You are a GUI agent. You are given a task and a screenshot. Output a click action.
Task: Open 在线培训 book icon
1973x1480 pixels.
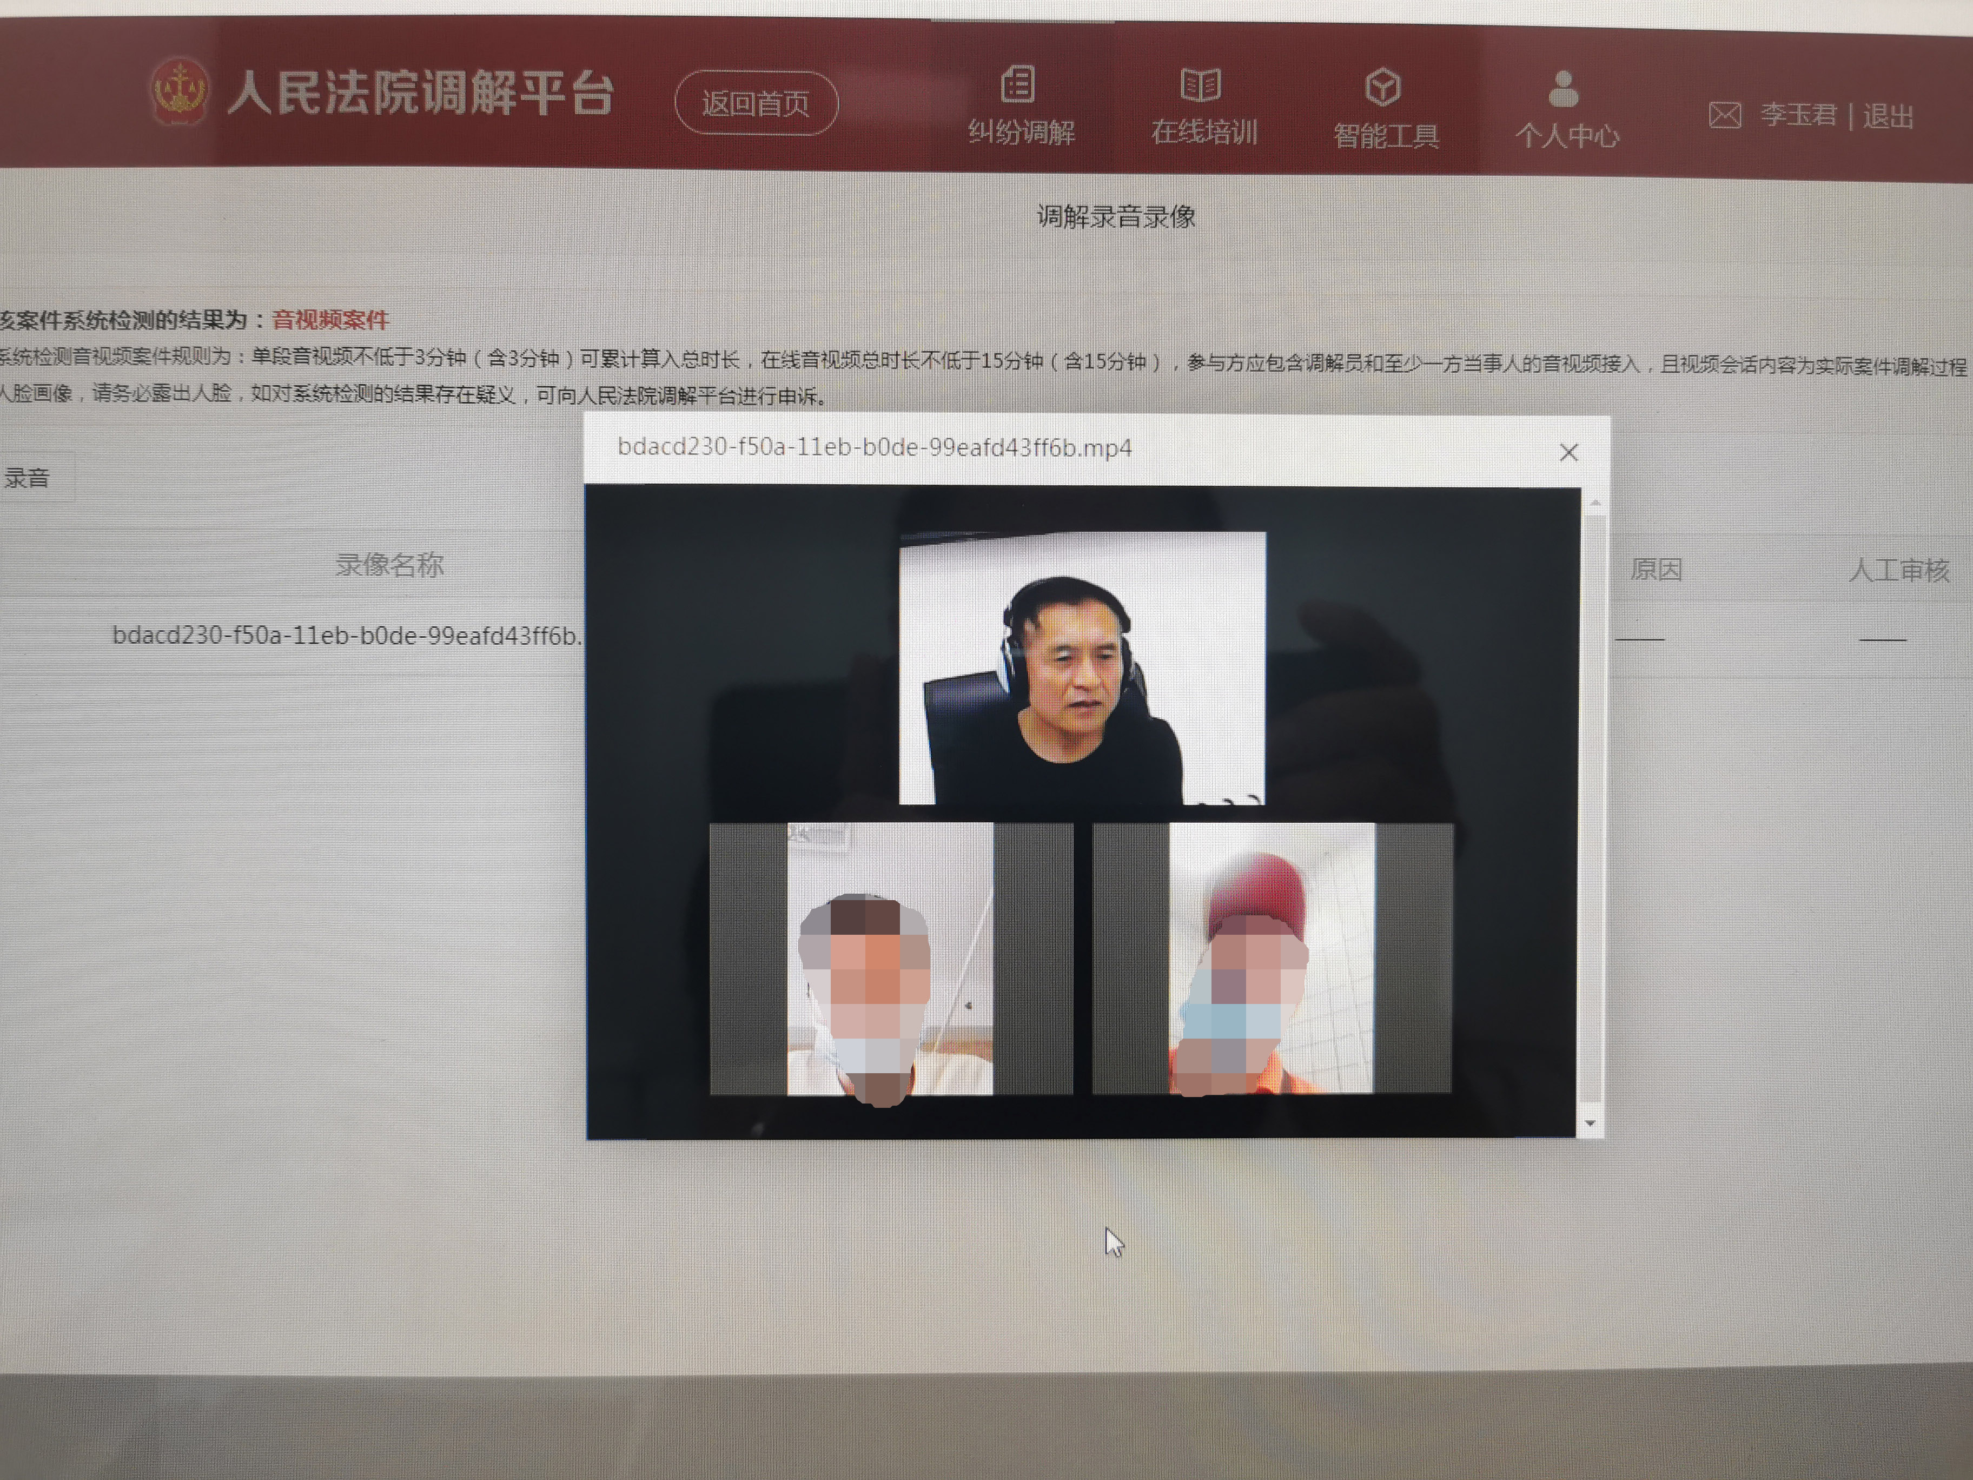click(1201, 85)
